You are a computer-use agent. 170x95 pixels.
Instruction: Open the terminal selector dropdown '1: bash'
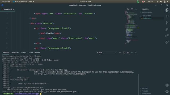(106, 53)
